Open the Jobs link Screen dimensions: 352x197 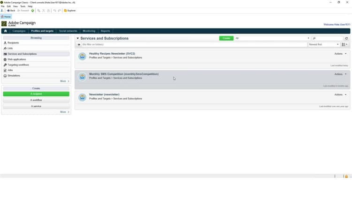tap(10, 70)
